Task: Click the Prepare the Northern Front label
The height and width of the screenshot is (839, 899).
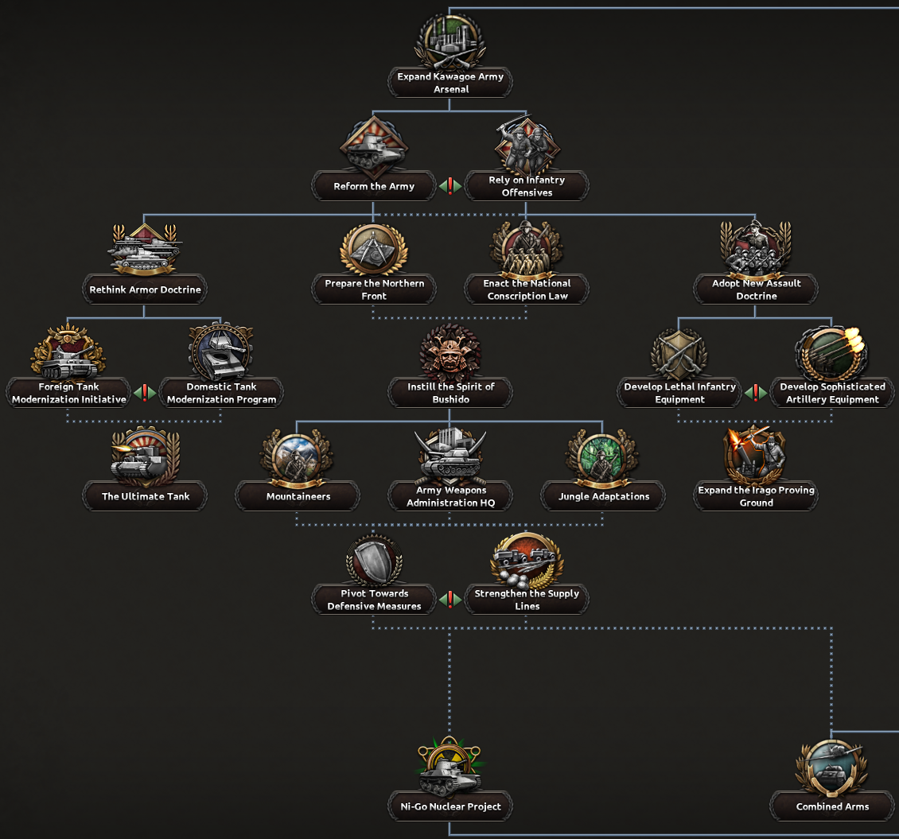Action: pyautogui.click(x=374, y=289)
